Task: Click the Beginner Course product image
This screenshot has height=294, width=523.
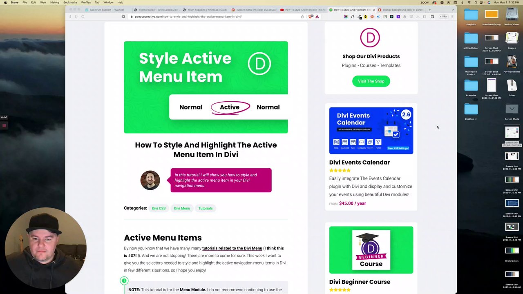Action: (x=371, y=250)
